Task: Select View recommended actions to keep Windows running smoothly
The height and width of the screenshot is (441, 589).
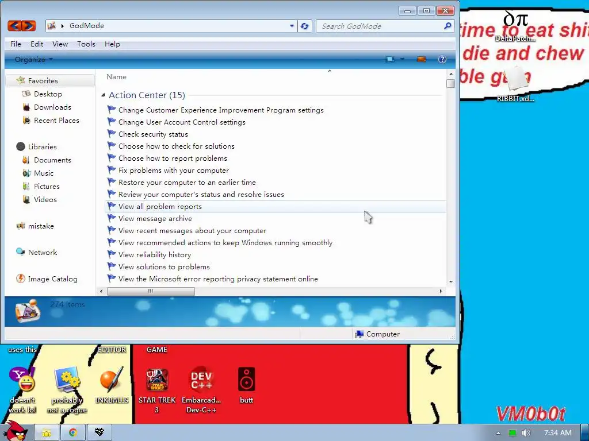Action: 225,242
